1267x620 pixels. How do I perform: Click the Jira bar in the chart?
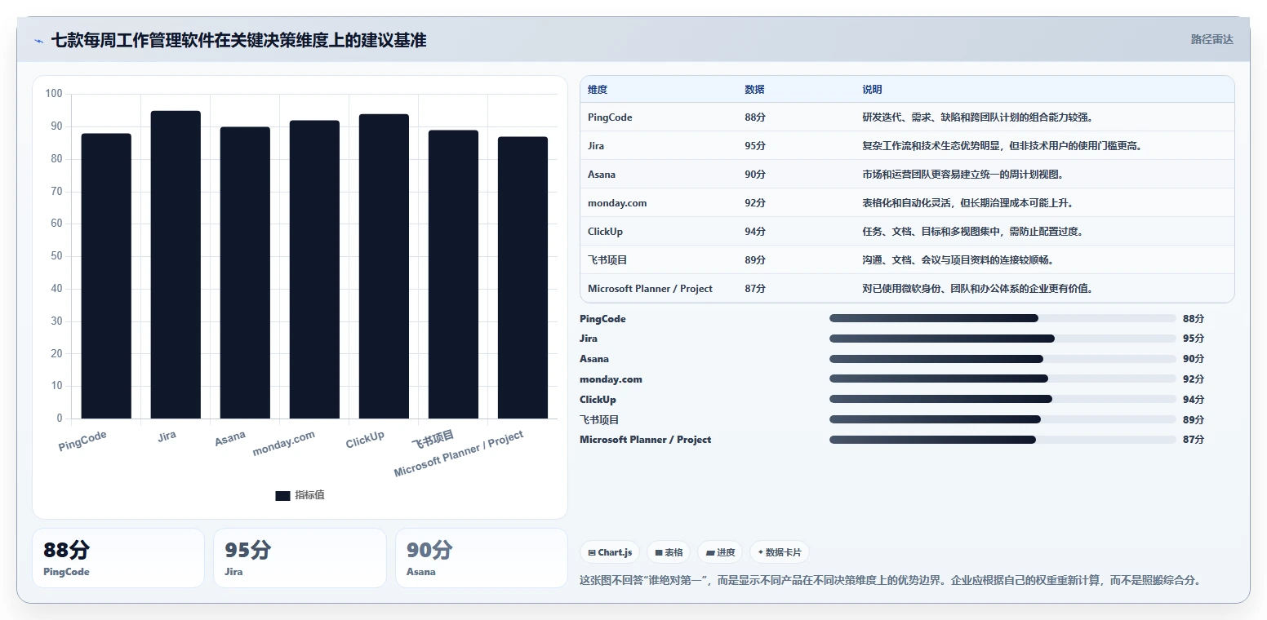point(176,264)
